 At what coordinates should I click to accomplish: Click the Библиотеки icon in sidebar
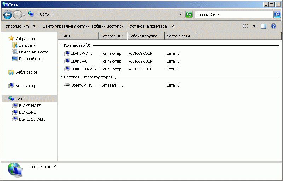click(x=11, y=72)
